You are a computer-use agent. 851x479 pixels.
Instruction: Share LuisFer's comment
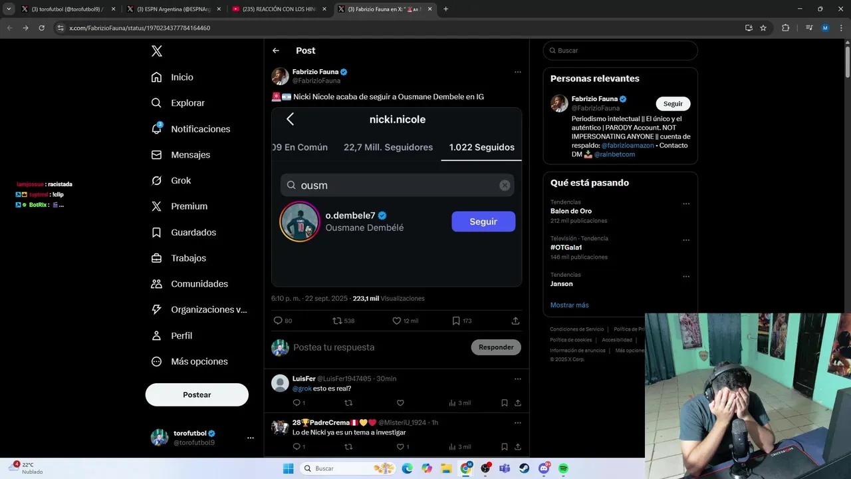[x=518, y=402]
